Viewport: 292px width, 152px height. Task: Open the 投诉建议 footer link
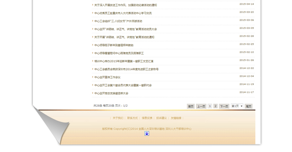point(161,118)
